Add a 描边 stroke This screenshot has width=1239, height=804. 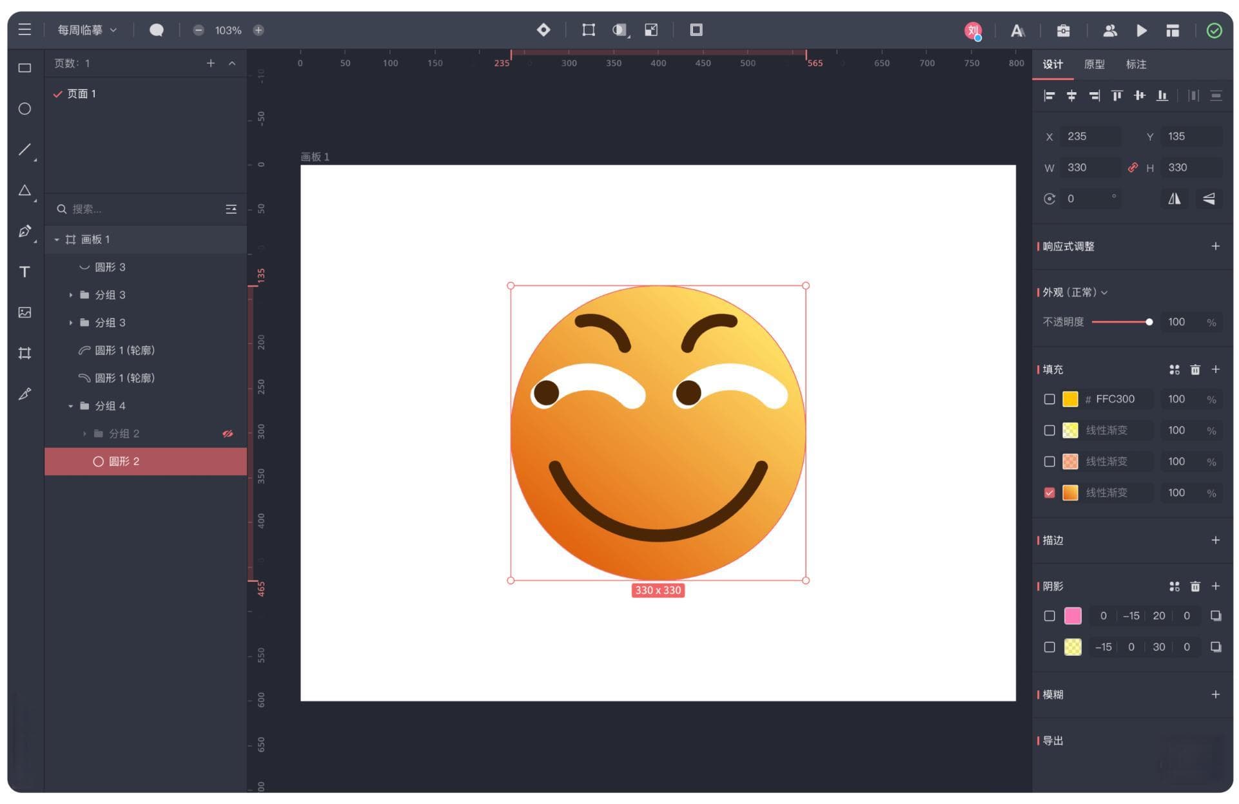[1216, 541]
